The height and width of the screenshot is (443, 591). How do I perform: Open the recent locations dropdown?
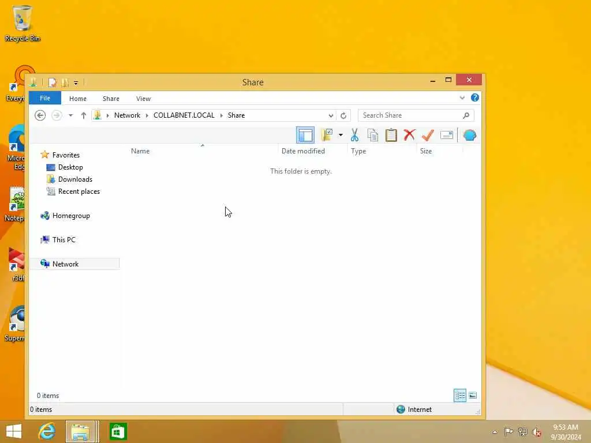(x=70, y=115)
